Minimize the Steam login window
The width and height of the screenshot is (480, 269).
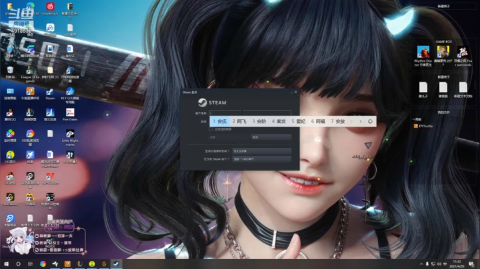click(291, 92)
